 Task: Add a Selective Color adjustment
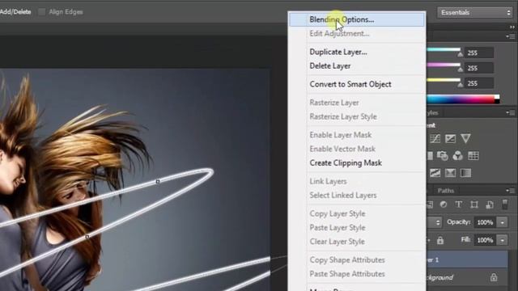[450, 173]
